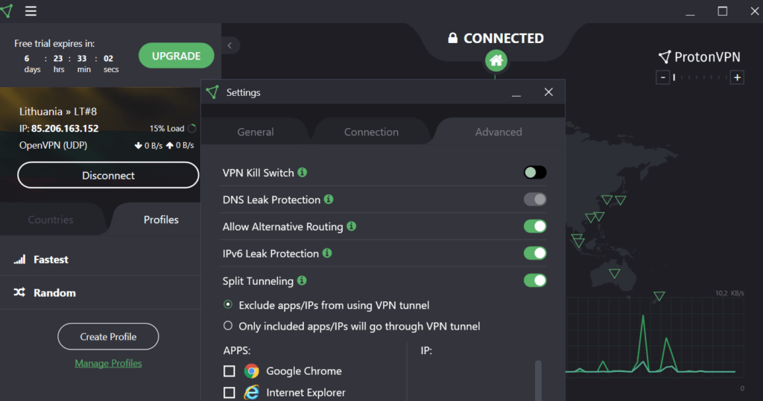Click the info icon beside IPv6 Leak Protection

pos(326,254)
